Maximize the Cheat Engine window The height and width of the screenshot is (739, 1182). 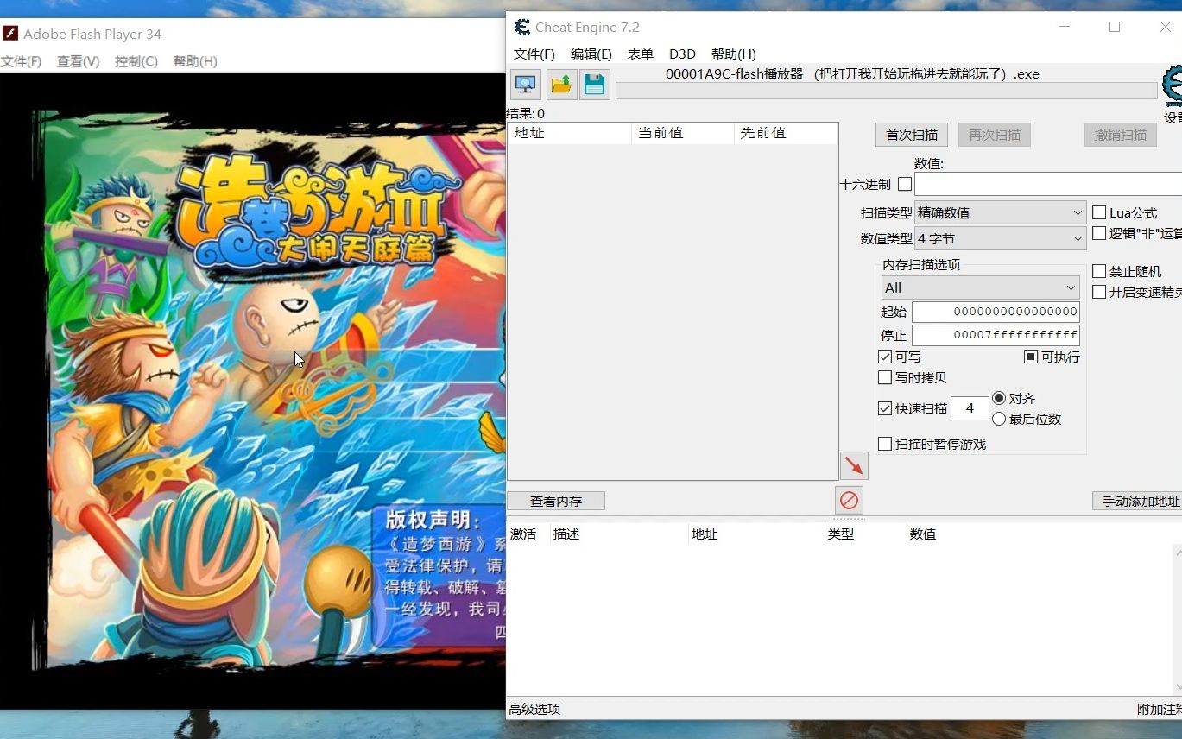point(1115,27)
